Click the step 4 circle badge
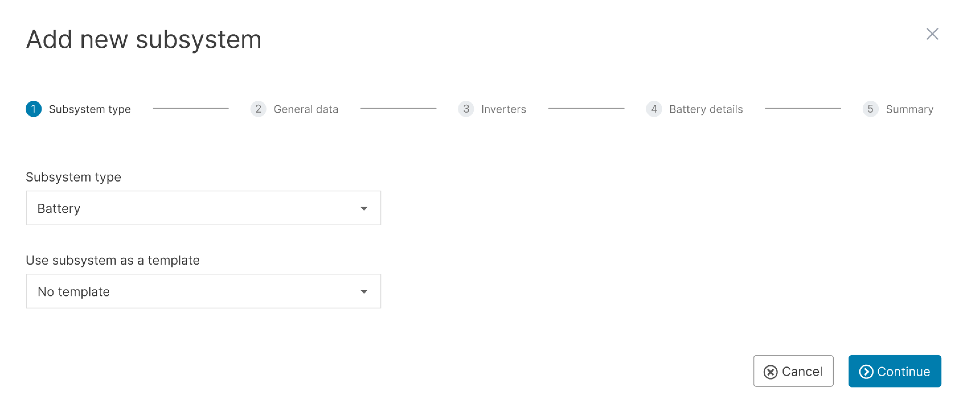 tap(654, 109)
